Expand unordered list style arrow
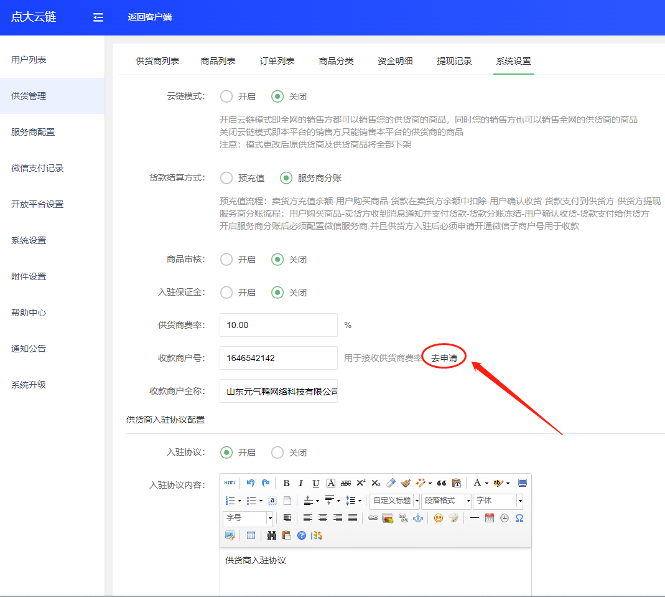The width and height of the screenshot is (665, 597). 261,501
